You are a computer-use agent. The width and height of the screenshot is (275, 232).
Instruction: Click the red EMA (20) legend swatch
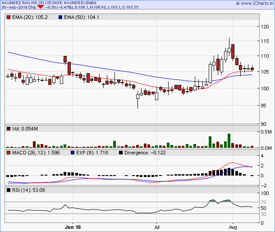coord(9,17)
